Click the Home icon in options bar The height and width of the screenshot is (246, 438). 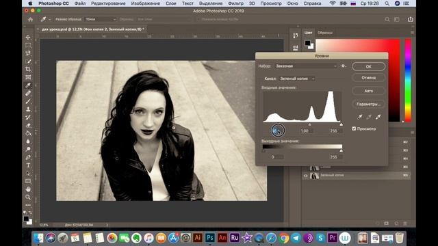30,20
